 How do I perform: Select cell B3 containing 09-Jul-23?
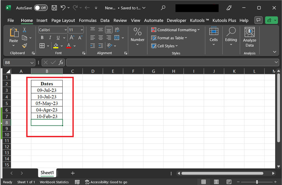click(47, 90)
